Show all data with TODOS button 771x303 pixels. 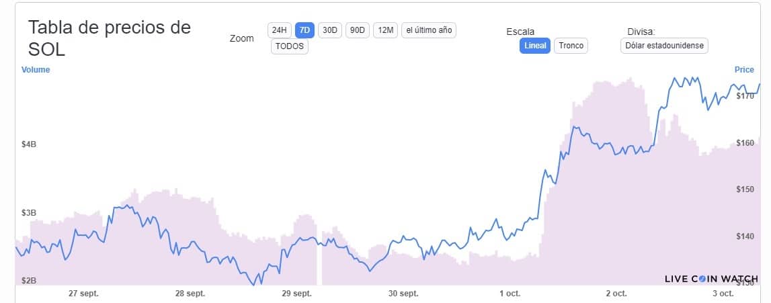pyautogui.click(x=290, y=46)
